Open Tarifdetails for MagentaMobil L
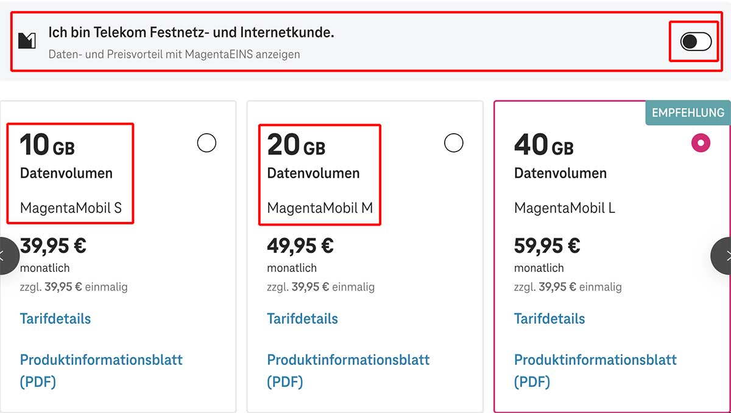Viewport: 731px width, 413px height. tap(549, 319)
